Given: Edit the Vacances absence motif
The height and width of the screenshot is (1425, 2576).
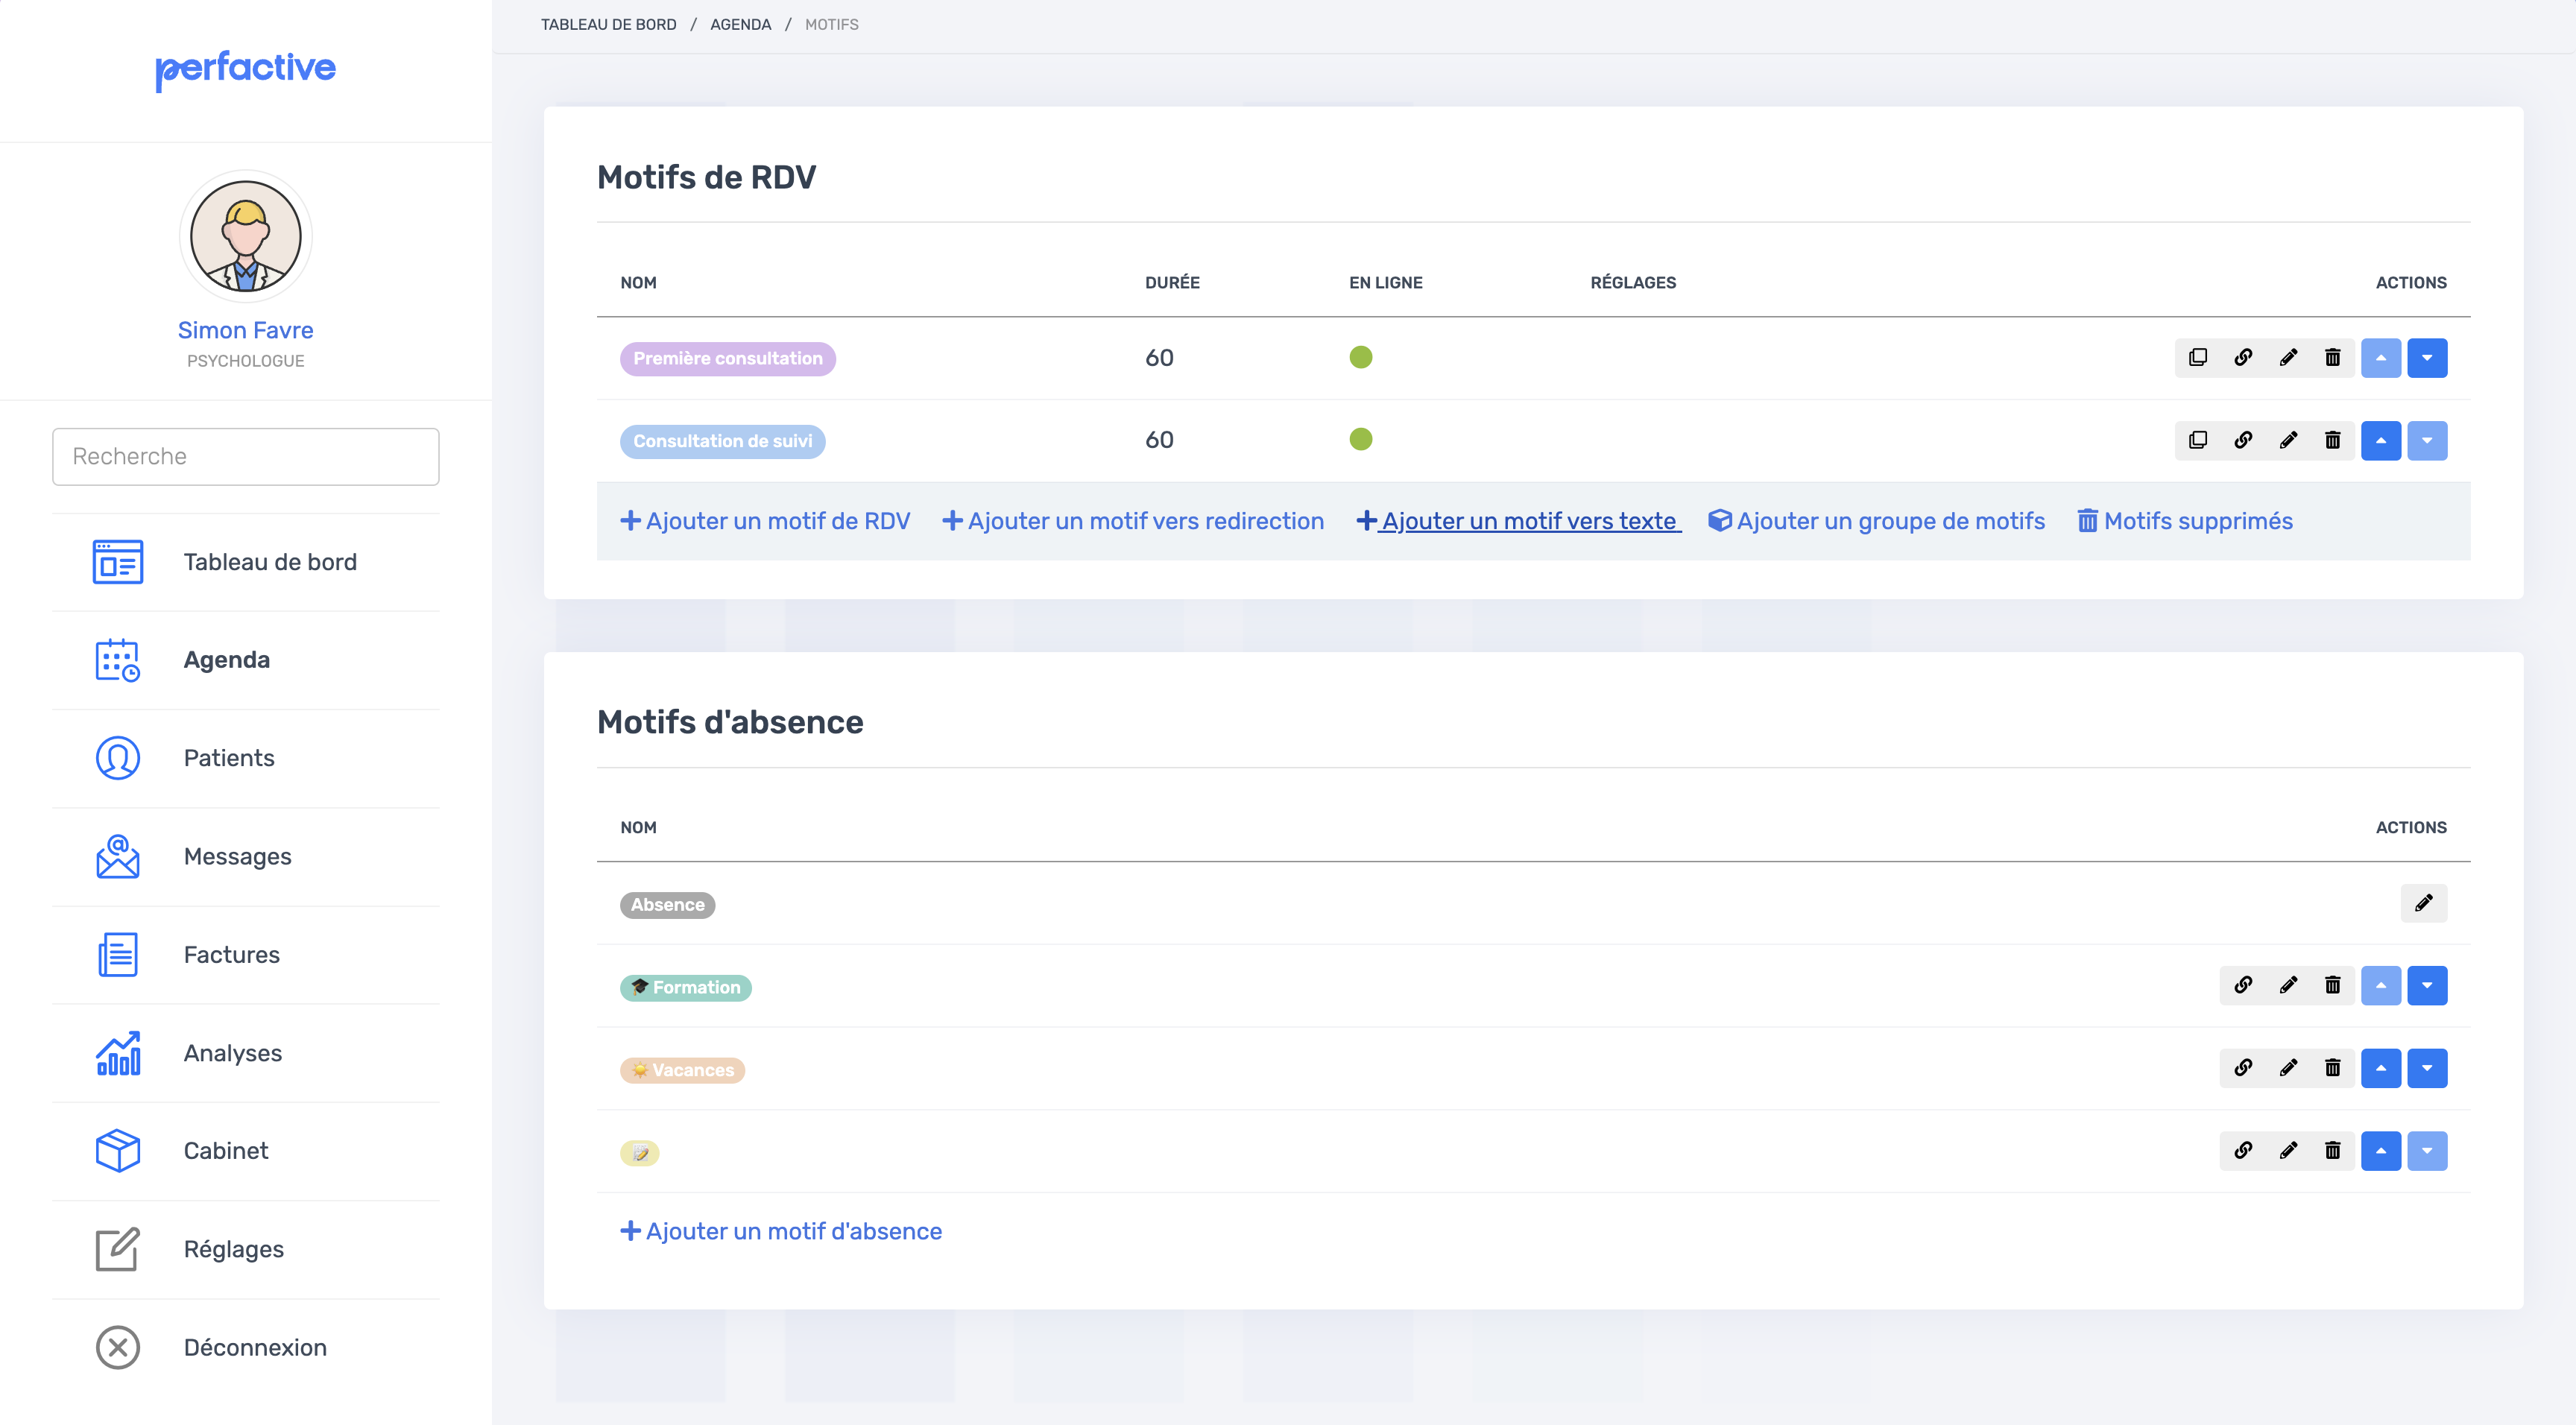Looking at the screenshot, I should [x=2288, y=1068].
